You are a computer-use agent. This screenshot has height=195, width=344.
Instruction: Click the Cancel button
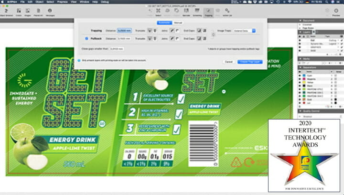point(228,62)
